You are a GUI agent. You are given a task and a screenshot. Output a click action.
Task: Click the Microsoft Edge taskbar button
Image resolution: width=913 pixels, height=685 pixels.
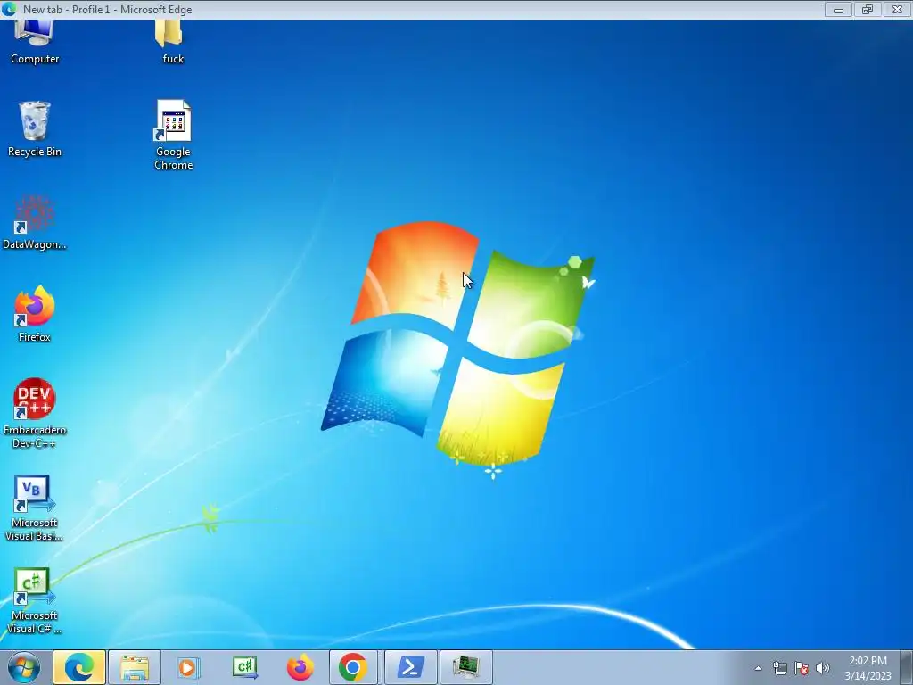click(79, 667)
